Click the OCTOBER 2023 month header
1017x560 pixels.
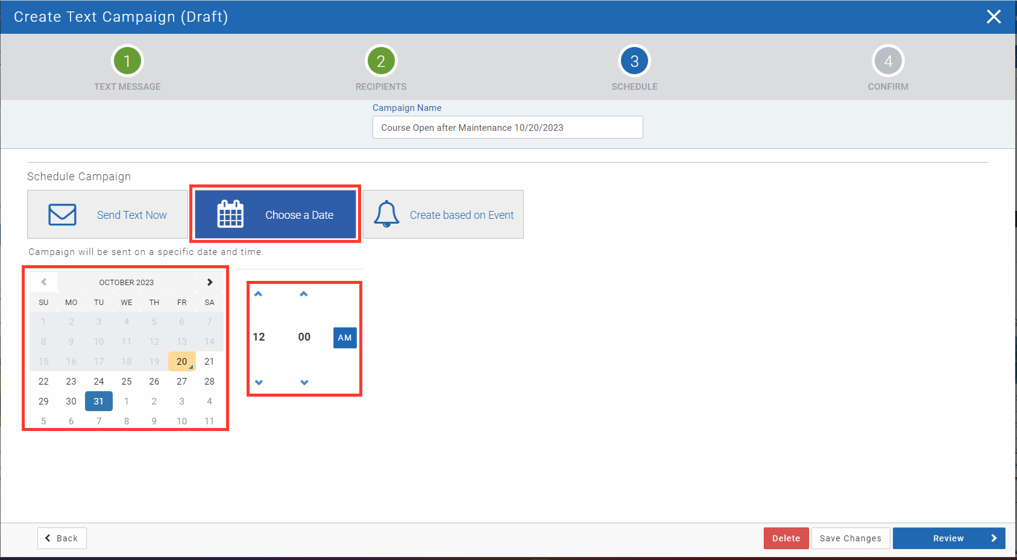point(127,282)
